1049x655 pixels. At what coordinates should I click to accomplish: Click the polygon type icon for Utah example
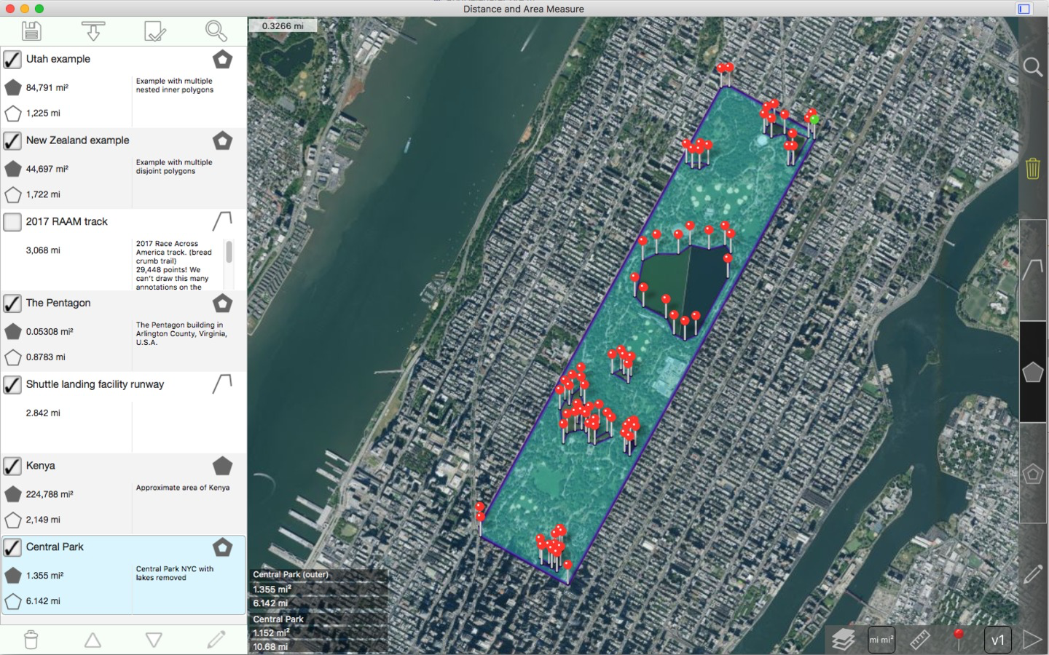point(222,59)
